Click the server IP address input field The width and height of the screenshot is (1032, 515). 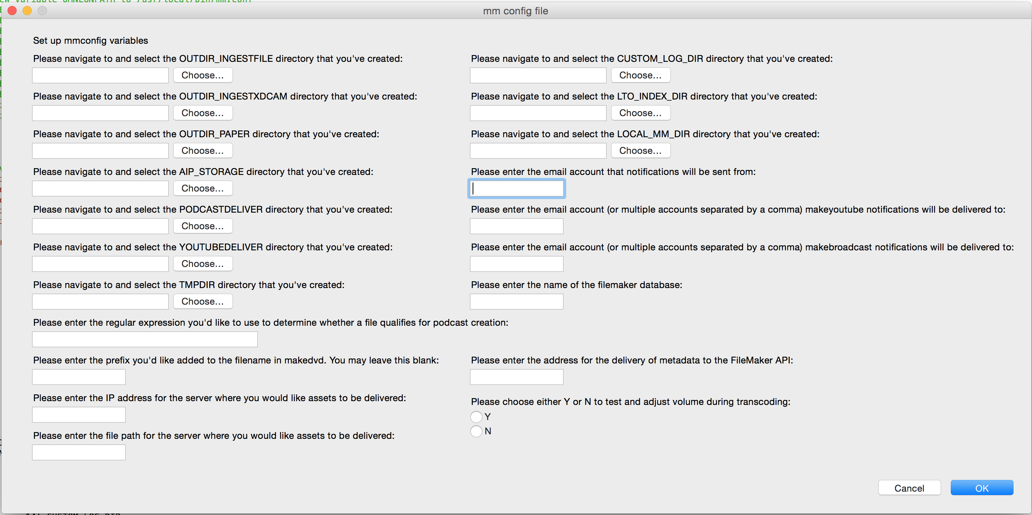click(79, 415)
